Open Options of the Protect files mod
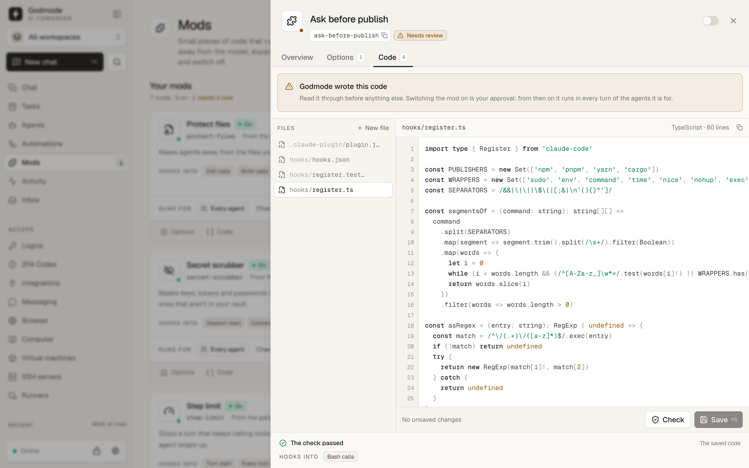Viewport: 749px width, 468px height. coord(177,232)
